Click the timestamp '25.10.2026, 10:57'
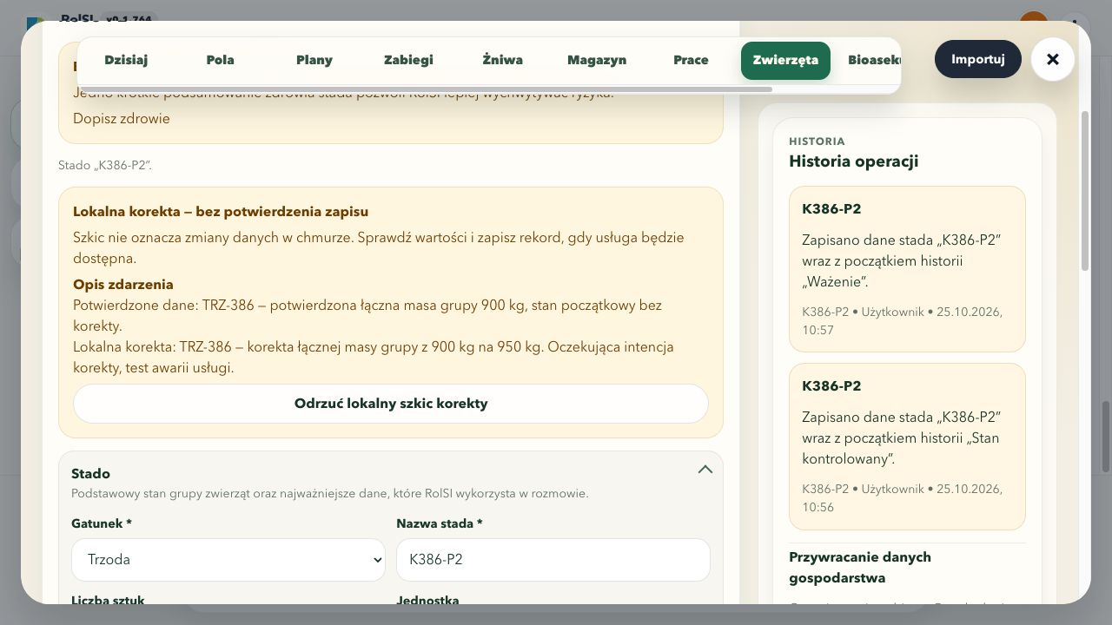Image resolution: width=1112 pixels, height=625 pixels. [902, 320]
